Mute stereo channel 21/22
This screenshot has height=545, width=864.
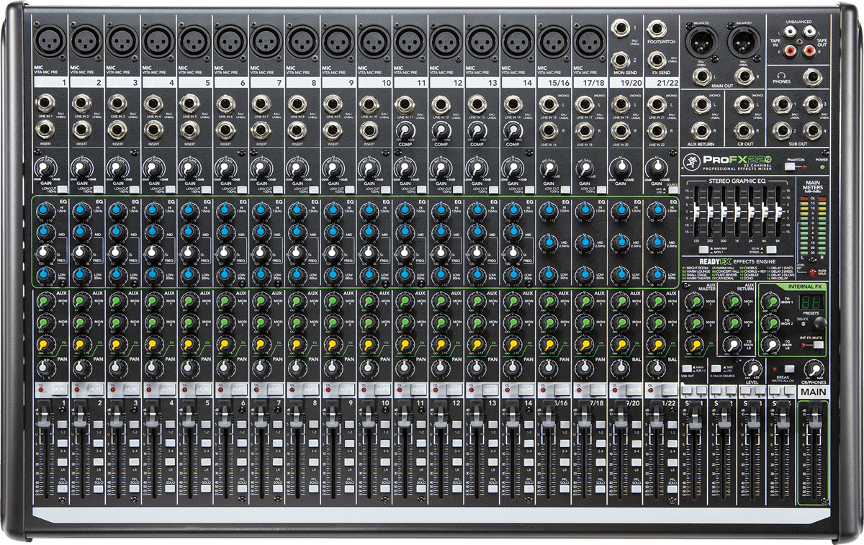(670, 389)
